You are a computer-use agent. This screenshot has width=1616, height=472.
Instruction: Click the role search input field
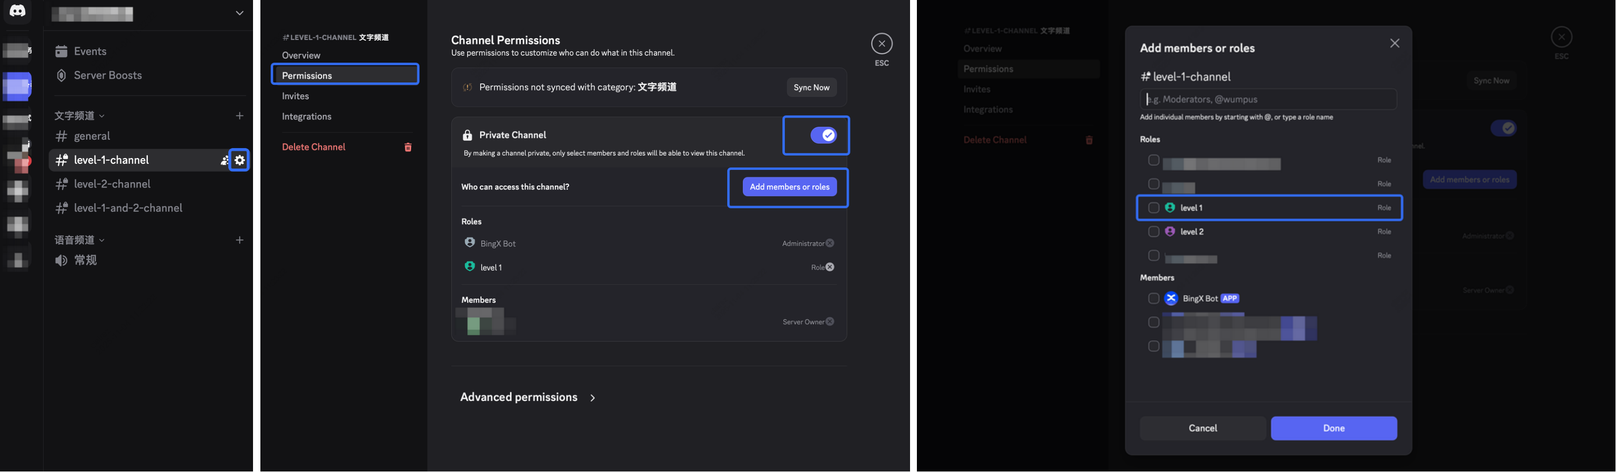1267,100
